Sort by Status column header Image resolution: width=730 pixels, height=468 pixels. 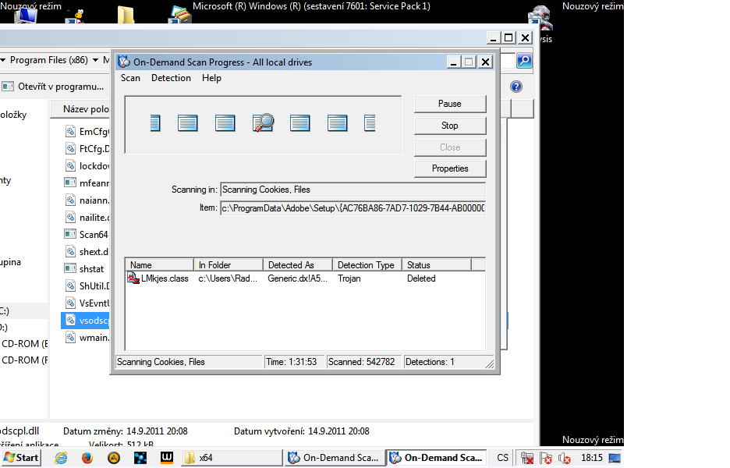coord(436,265)
